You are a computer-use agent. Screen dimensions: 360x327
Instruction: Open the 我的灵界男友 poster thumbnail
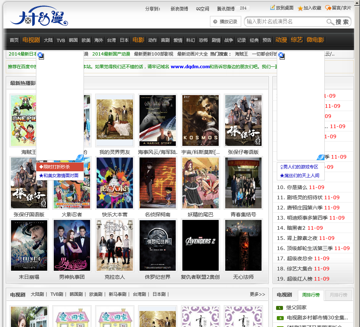click(x=114, y=120)
